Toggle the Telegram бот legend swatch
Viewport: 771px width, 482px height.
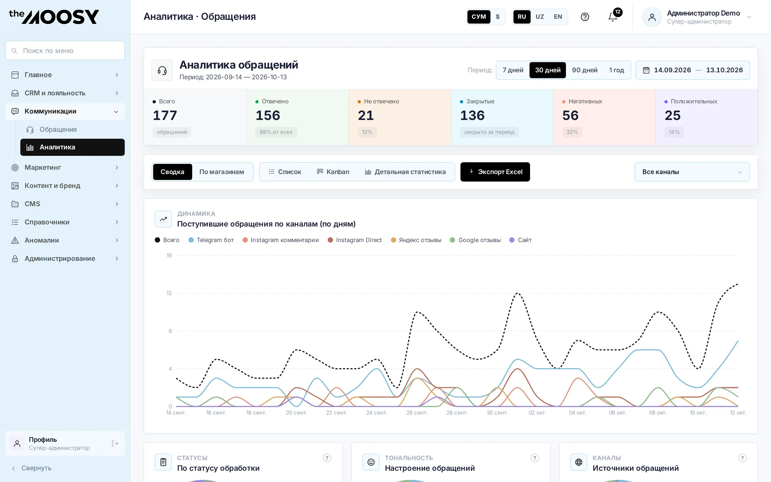tap(191, 240)
